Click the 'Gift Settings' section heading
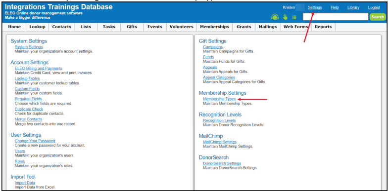 tap(213, 41)
